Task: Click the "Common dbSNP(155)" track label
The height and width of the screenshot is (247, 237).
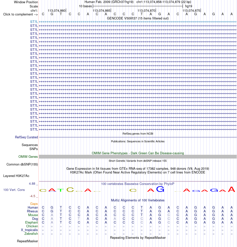Action: click(22, 164)
